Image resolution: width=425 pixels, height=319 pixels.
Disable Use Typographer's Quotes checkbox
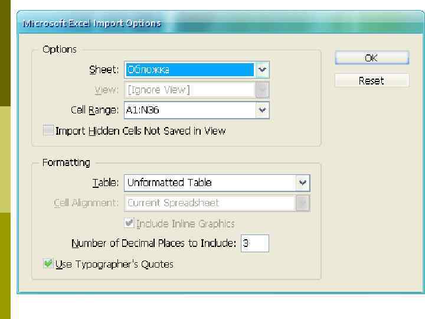click(48, 263)
